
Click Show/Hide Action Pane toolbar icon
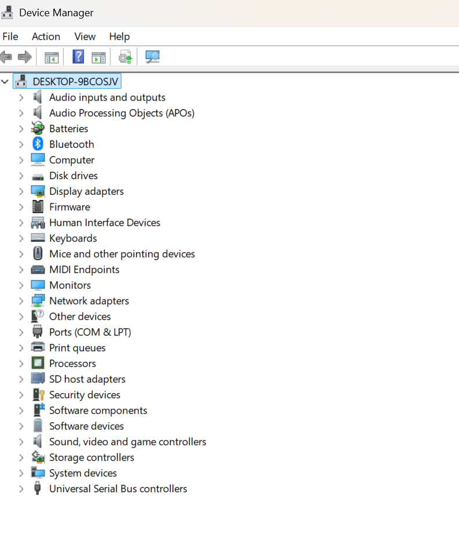tap(98, 57)
